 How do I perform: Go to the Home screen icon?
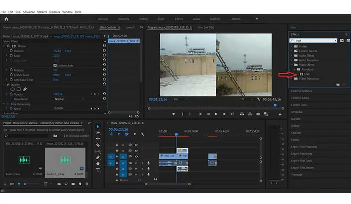[6, 19]
